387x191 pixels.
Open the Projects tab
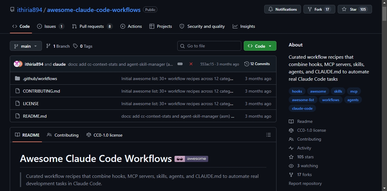tap(160, 26)
